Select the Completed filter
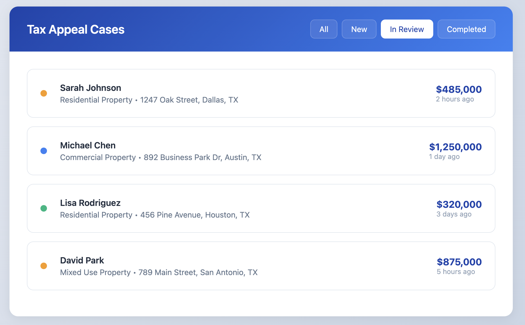Screen dimensions: 525x325 click(466, 29)
